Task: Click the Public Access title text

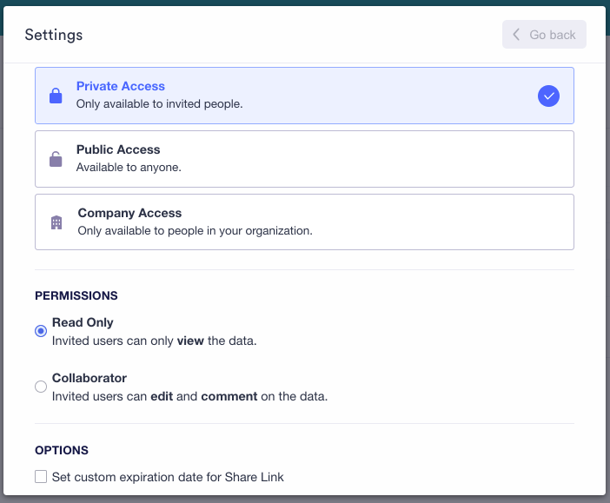Action: point(118,149)
